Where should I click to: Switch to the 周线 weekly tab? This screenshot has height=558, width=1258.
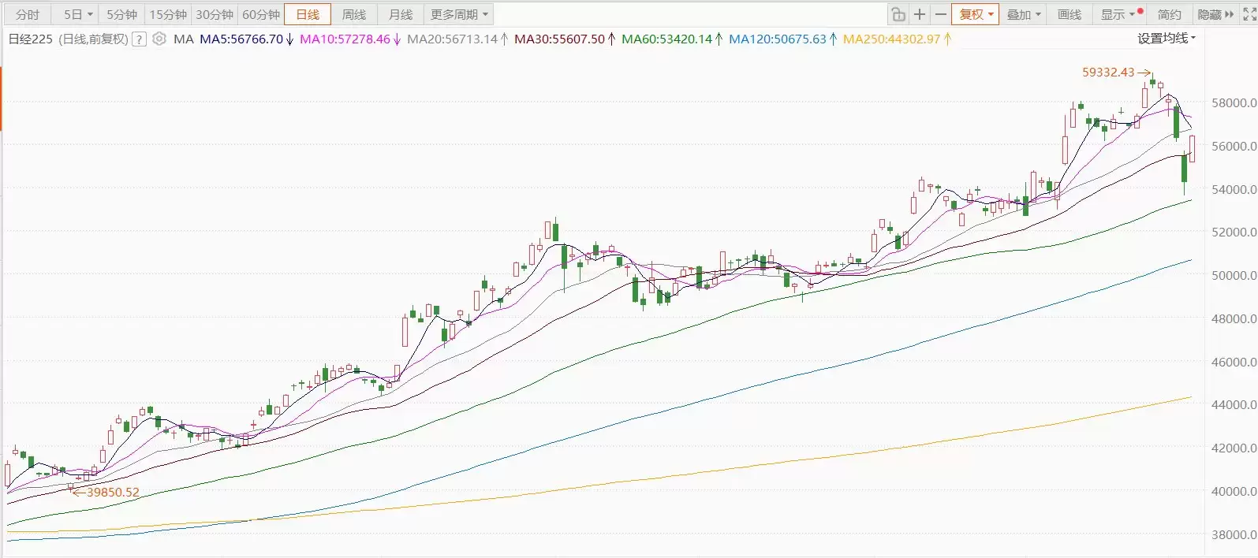click(354, 14)
